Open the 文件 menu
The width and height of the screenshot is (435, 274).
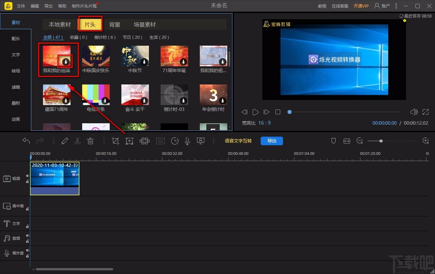[x=21, y=6]
